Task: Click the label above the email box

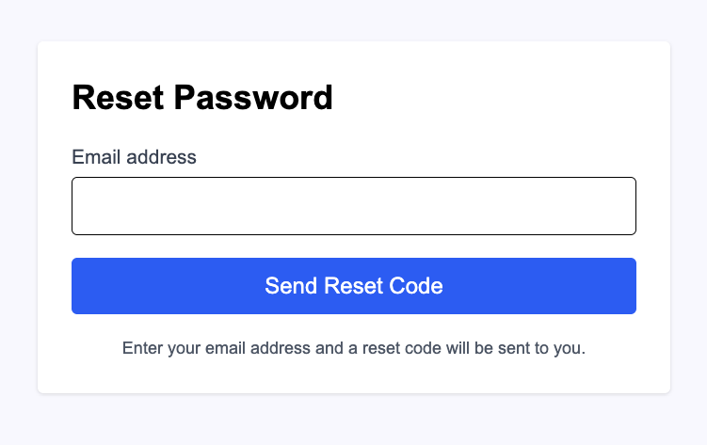Action: coord(134,157)
